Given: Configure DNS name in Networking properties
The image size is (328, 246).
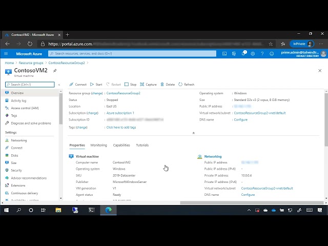Looking at the screenshot, I should (x=248, y=195).
